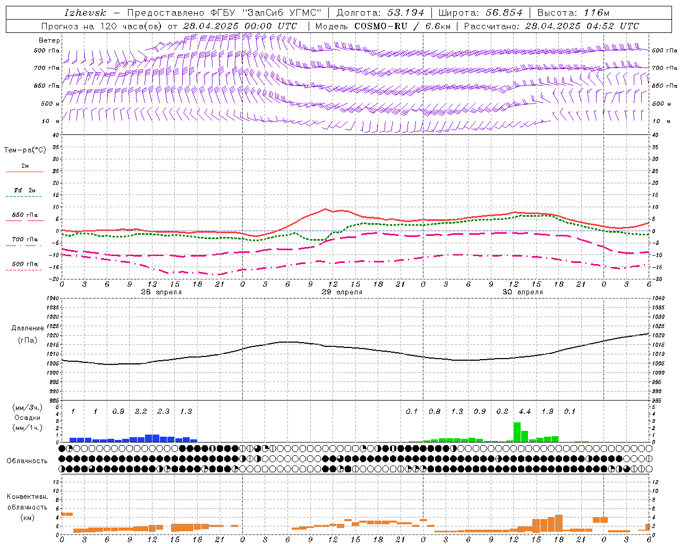
Task: Click the "Td 2м" dew point legend entry
Action: [24, 190]
